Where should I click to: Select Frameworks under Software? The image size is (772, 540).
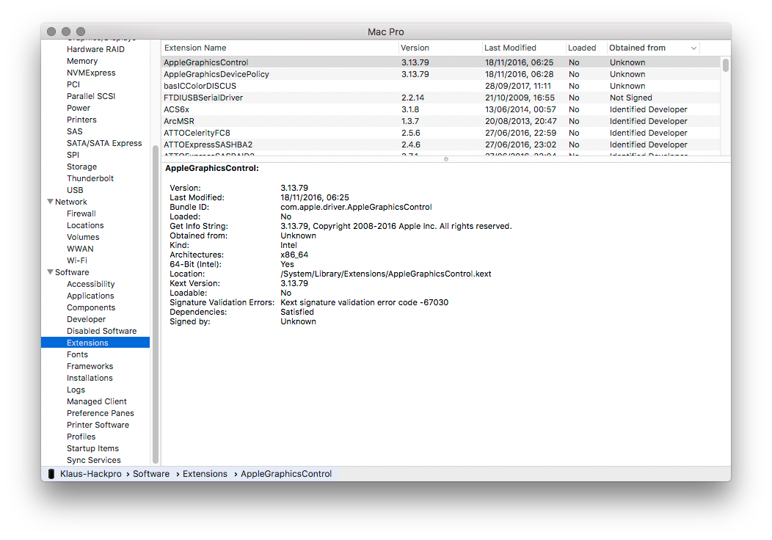tap(90, 366)
